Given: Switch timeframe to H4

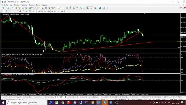Looking at the screenshot, I should [55, 11].
